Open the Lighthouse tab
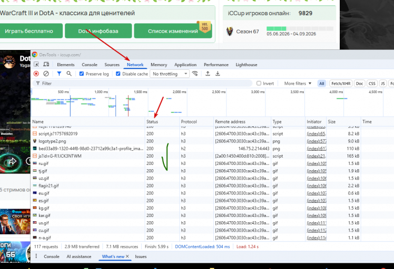 coord(247,65)
